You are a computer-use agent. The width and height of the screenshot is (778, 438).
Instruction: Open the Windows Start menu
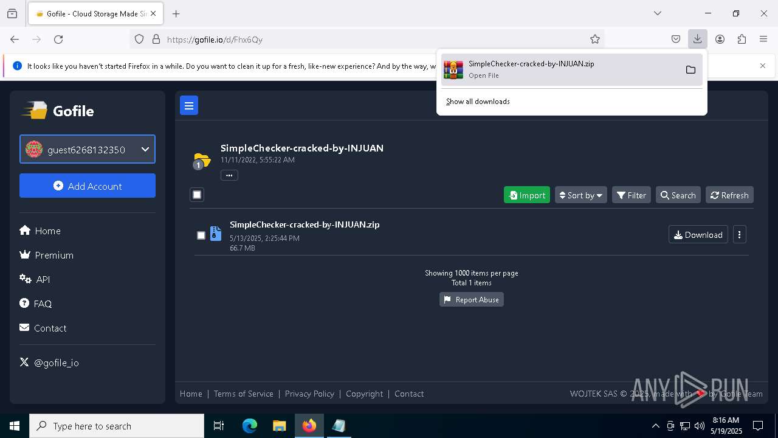pyautogui.click(x=15, y=426)
